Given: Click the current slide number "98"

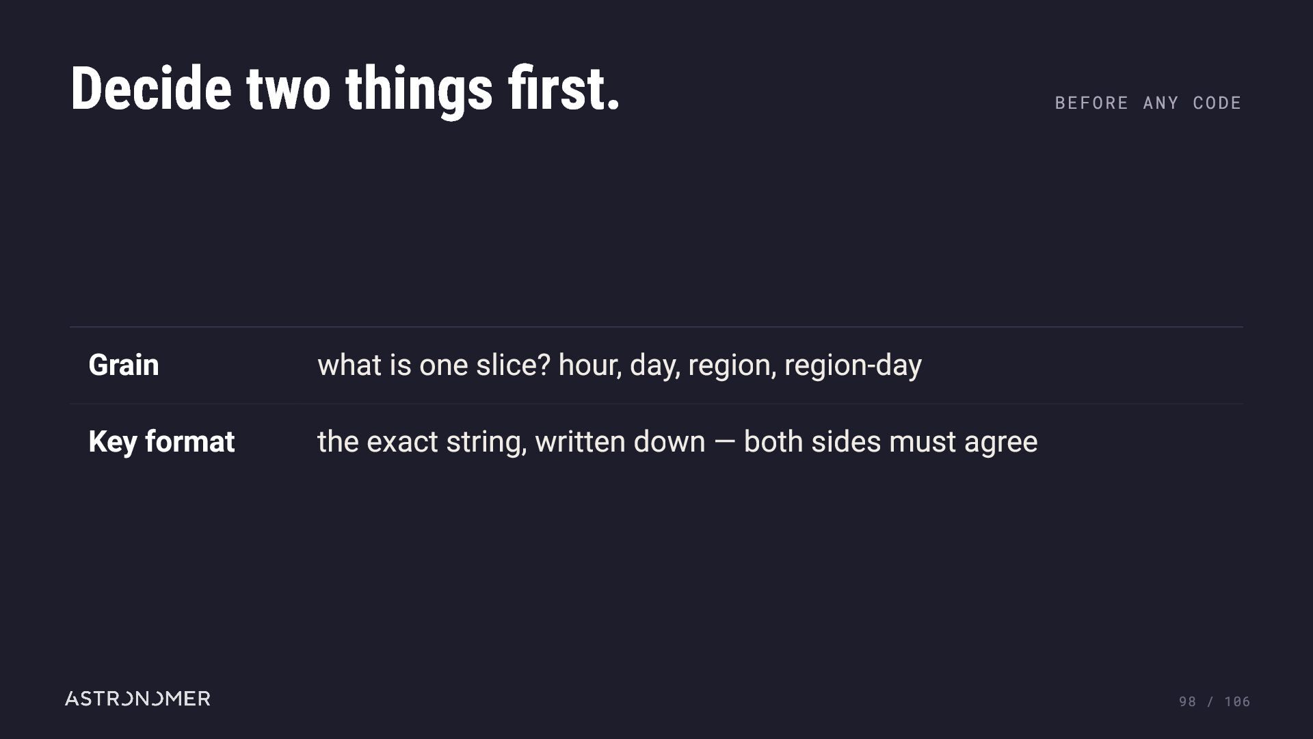Looking at the screenshot, I should (1187, 701).
